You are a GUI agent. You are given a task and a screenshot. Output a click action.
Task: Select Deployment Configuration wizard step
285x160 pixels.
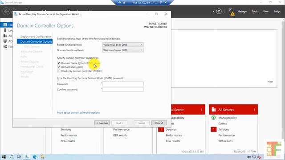tap(36, 36)
